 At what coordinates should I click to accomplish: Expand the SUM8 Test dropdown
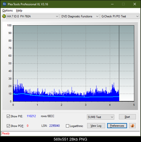coord(101,117)
